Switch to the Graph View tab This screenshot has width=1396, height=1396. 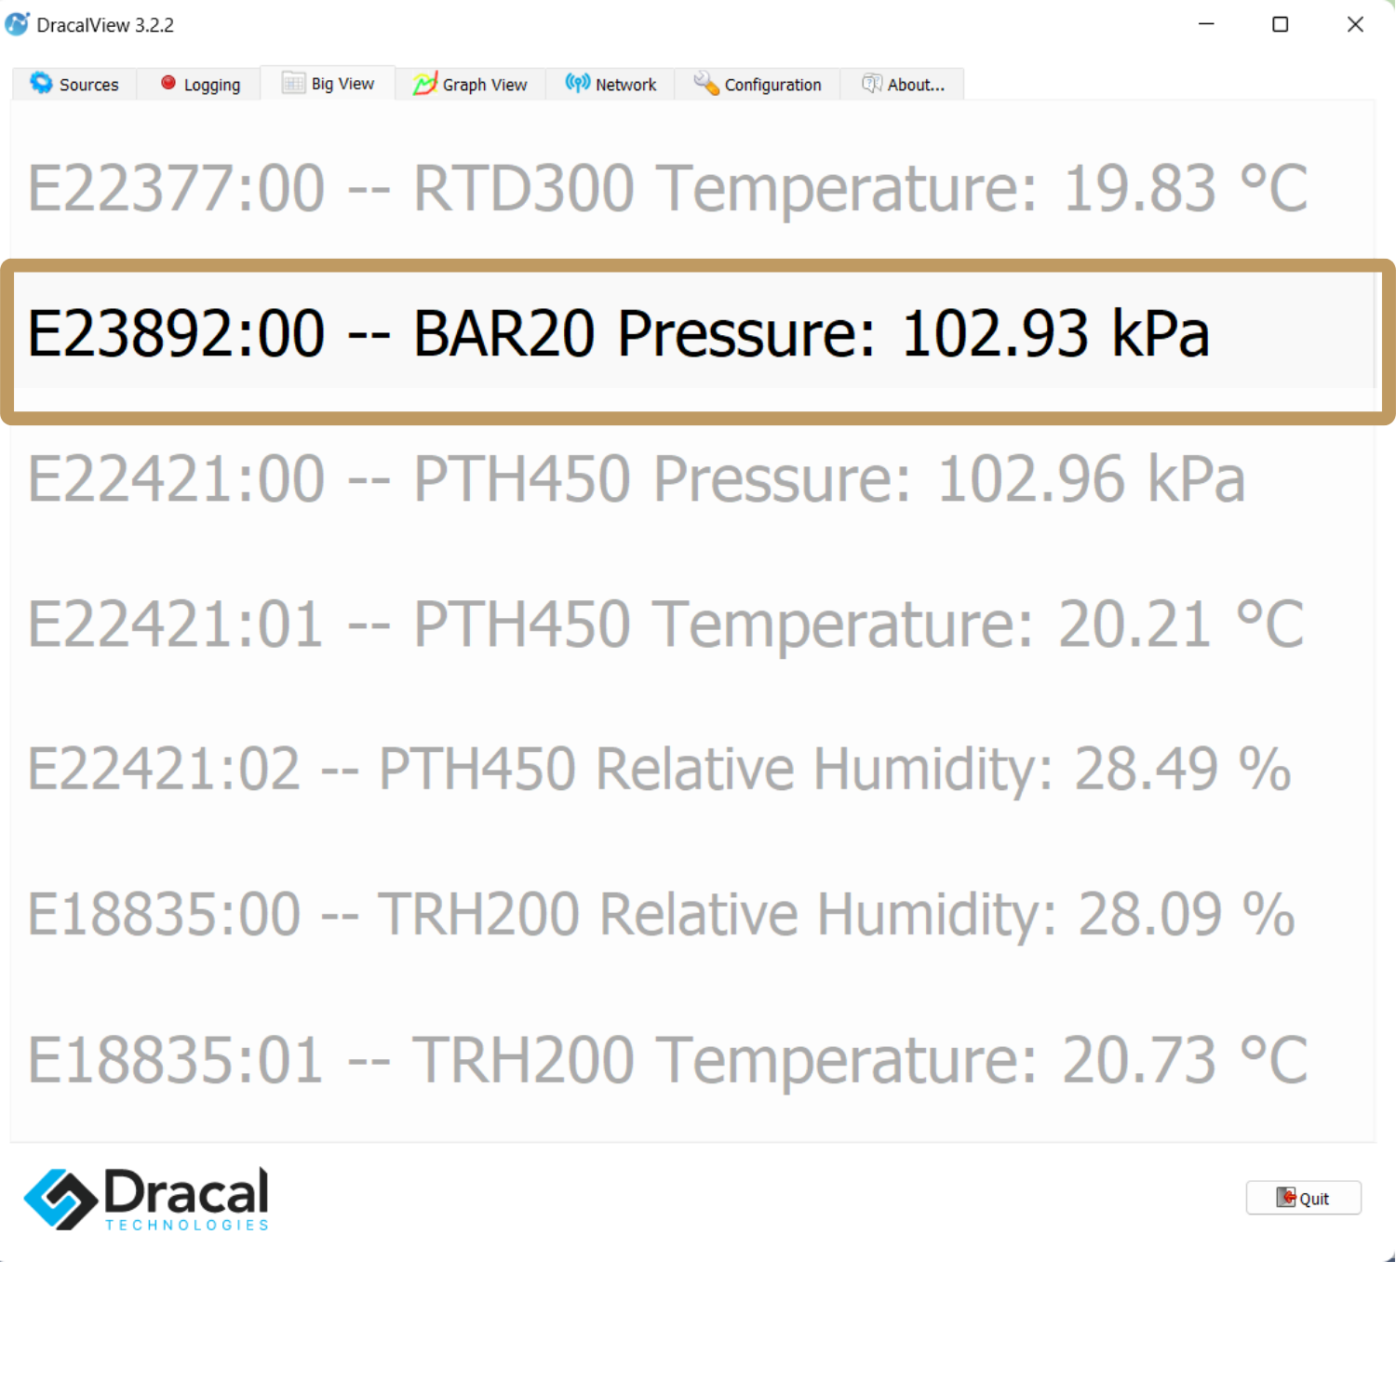point(484,85)
